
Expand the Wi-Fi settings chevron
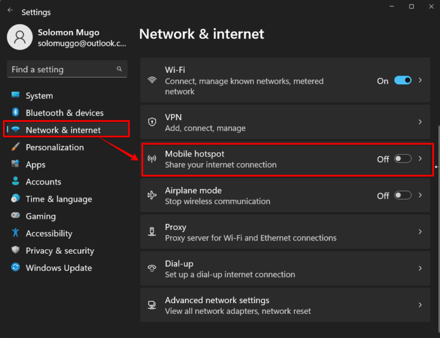coord(421,81)
